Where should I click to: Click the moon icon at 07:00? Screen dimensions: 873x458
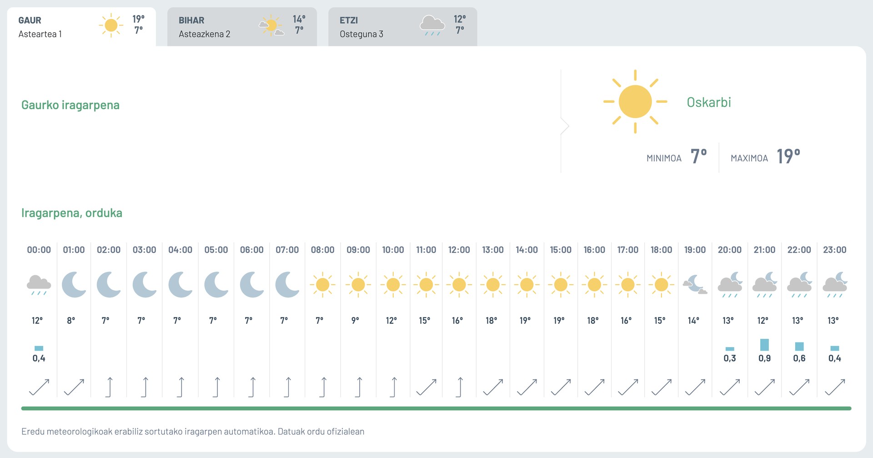point(287,285)
